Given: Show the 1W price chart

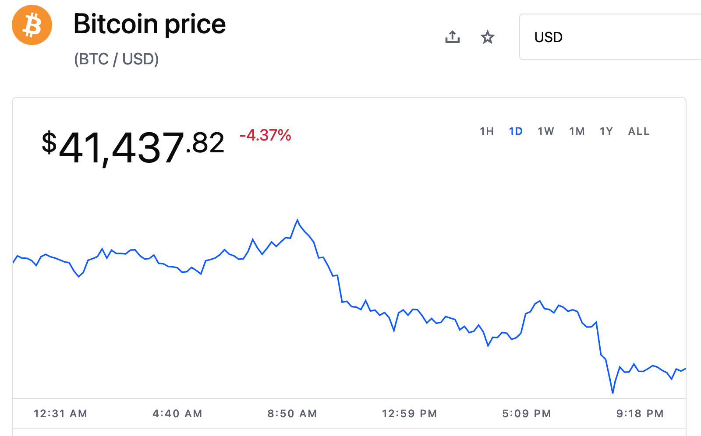Looking at the screenshot, I should [546, 131].
